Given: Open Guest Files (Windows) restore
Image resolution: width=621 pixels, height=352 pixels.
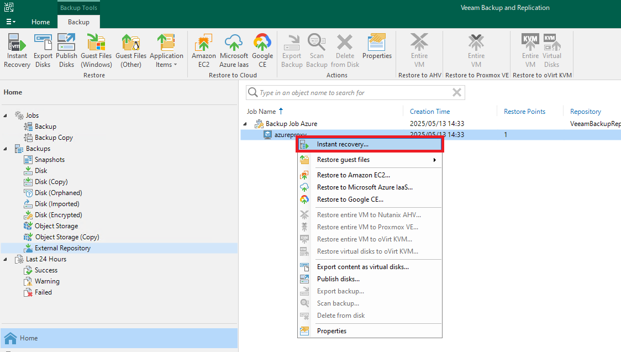Looking at the screenshot, I should 96,51.
